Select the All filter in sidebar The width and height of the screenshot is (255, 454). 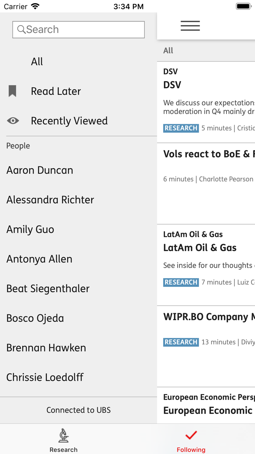pyautogui.click(x=37, y=62)
